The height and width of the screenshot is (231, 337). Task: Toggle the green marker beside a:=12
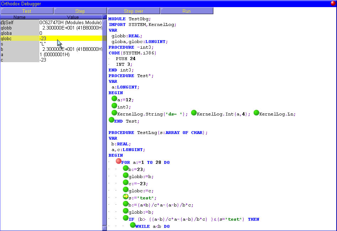click(114, 98)
